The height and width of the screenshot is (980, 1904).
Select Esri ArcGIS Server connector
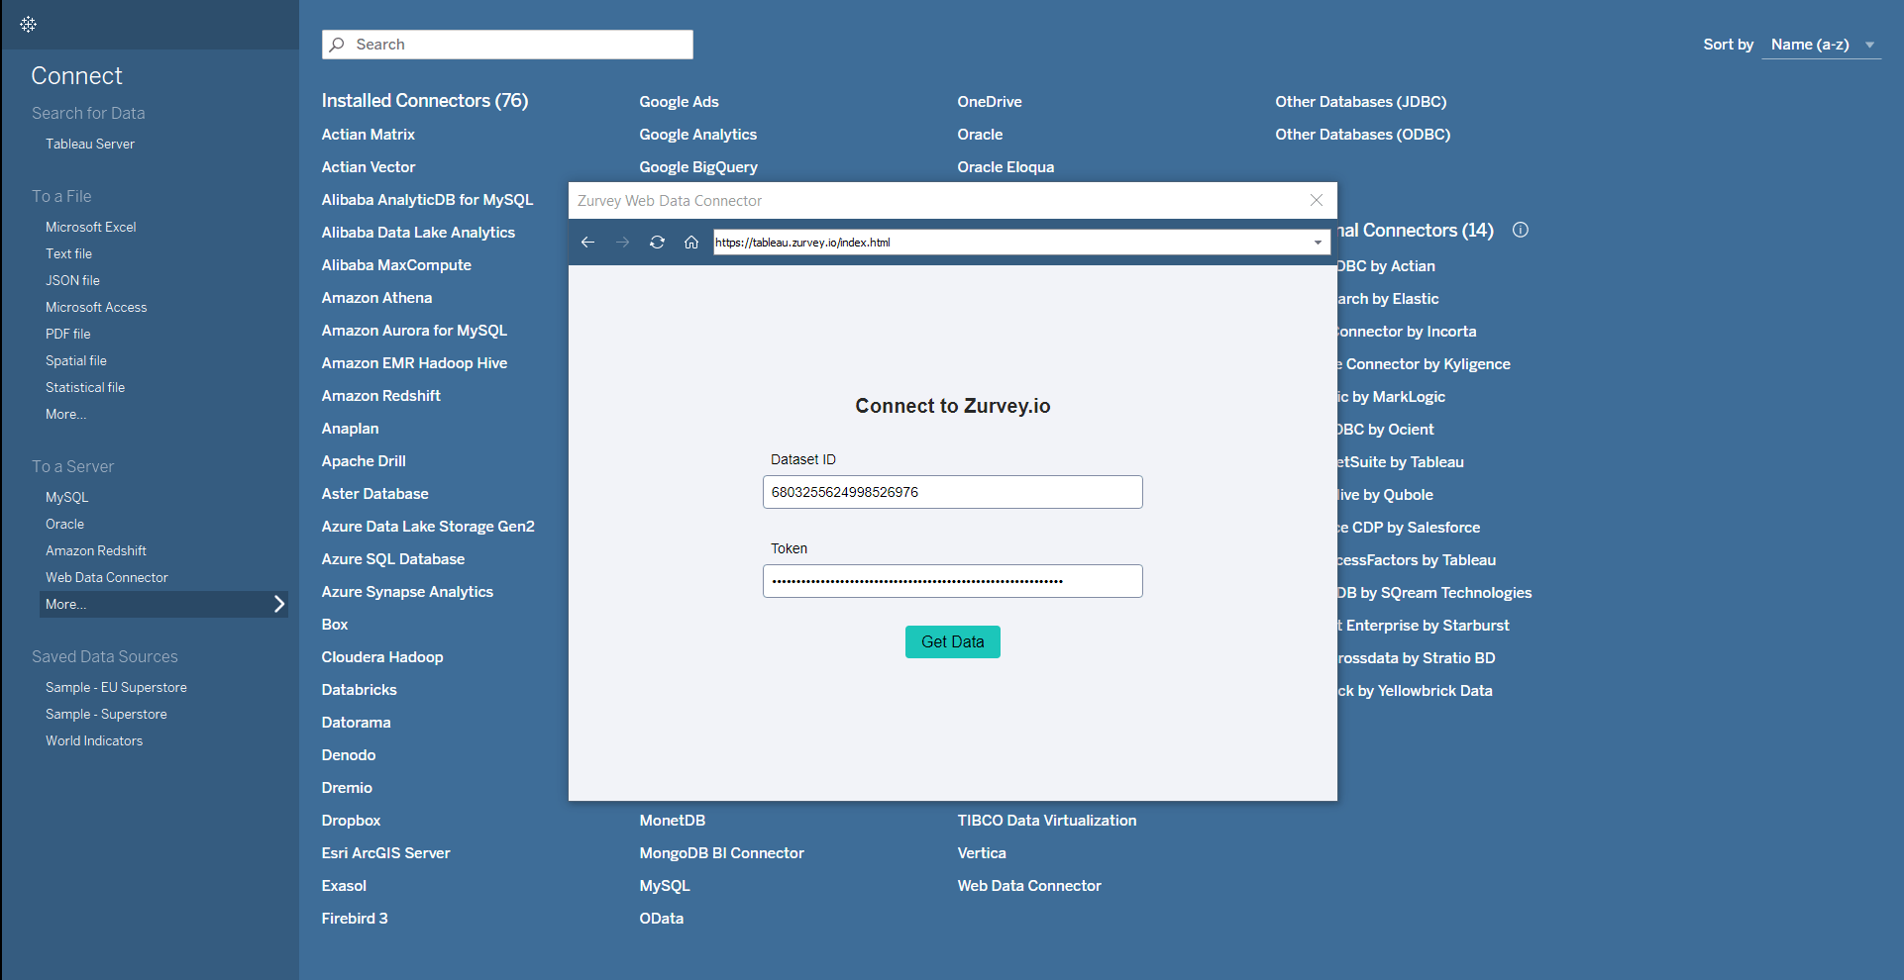(385, 853)
